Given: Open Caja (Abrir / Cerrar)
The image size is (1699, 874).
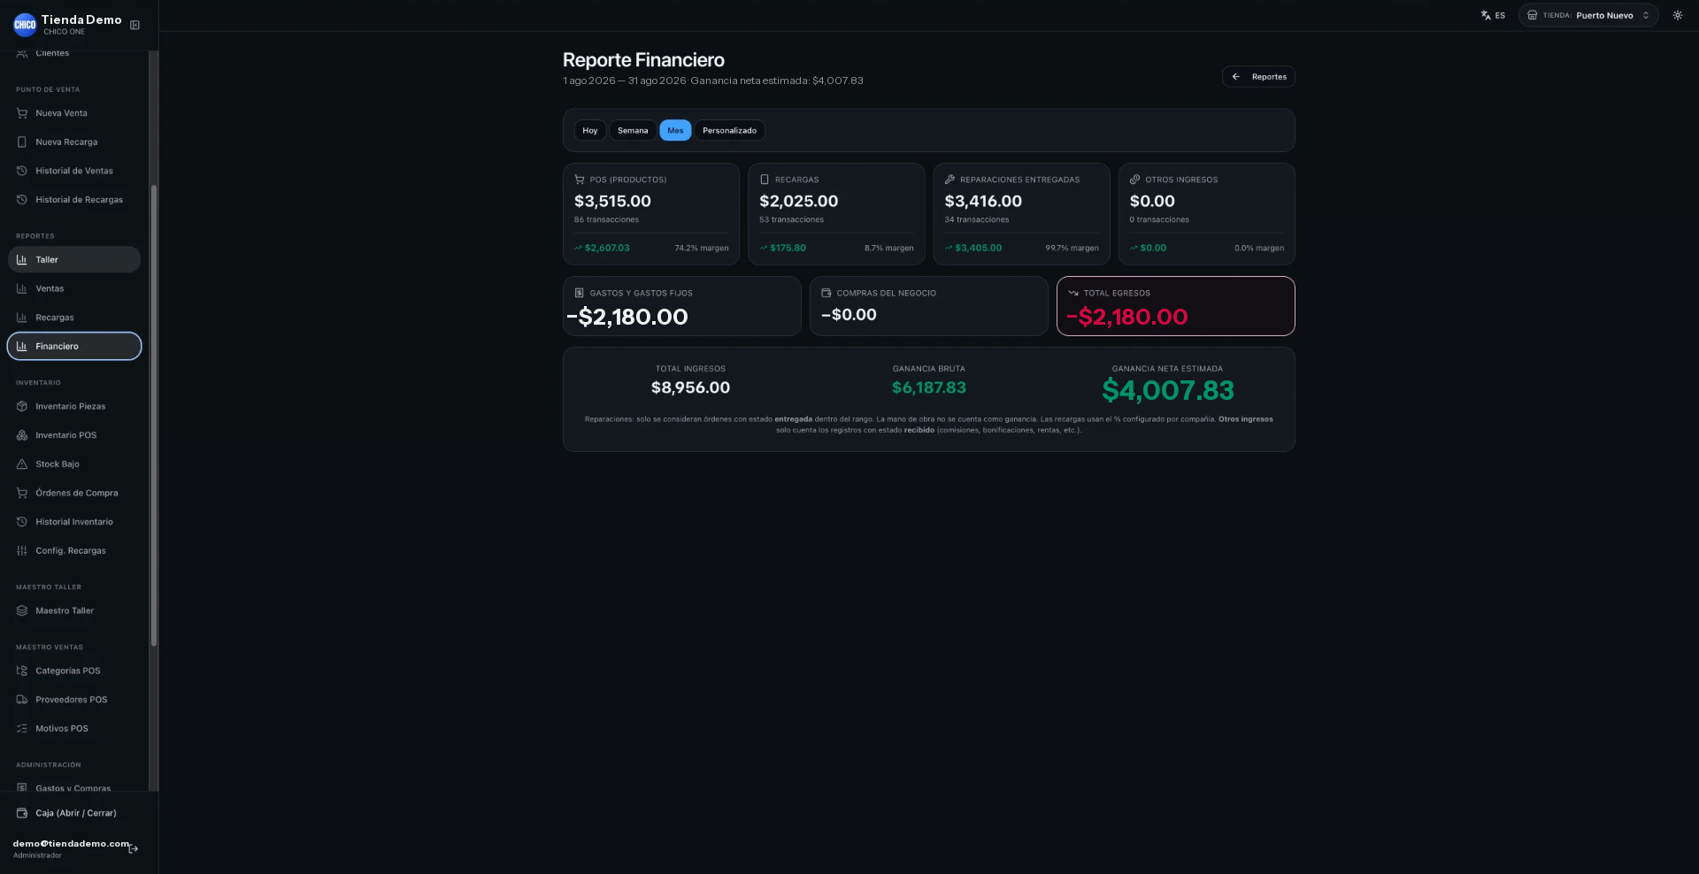Looking at the screenshot, I should pos(74,813).
